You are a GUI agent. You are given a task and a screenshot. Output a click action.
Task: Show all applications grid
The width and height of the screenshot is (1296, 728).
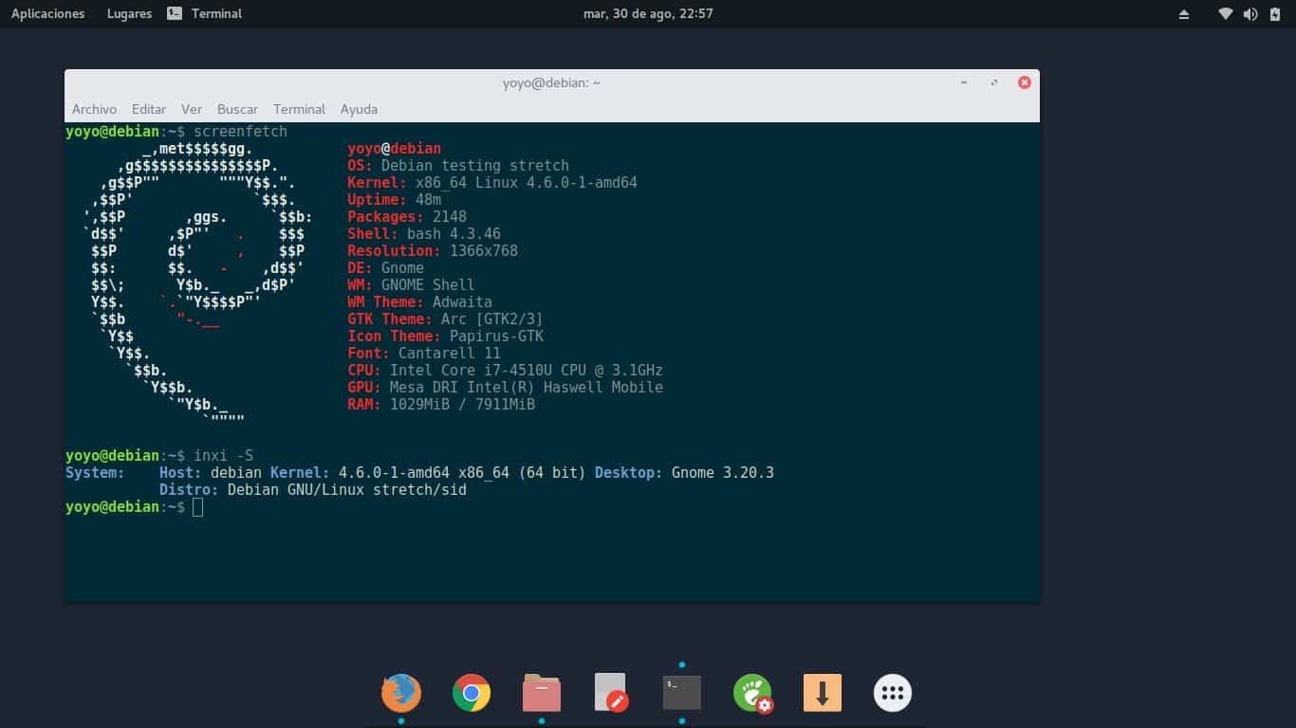pyautogui.click(x=893, y=693)
